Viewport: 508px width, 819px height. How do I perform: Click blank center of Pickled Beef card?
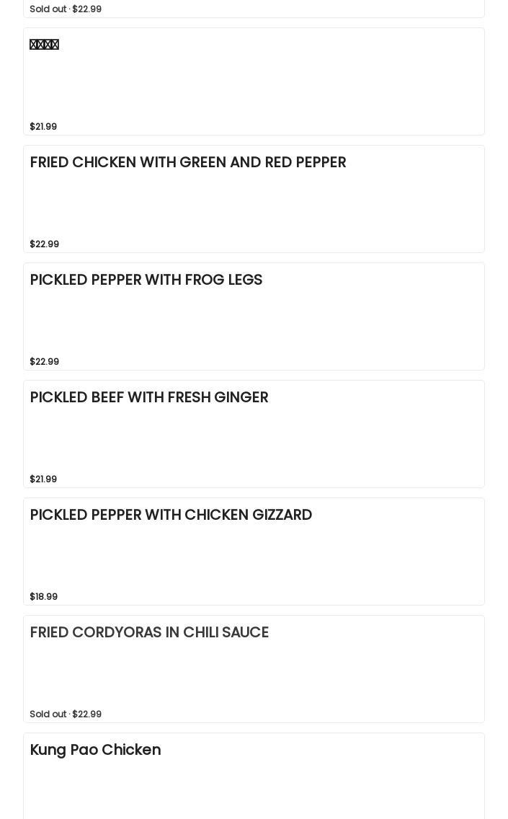click(x=254, y=438)
